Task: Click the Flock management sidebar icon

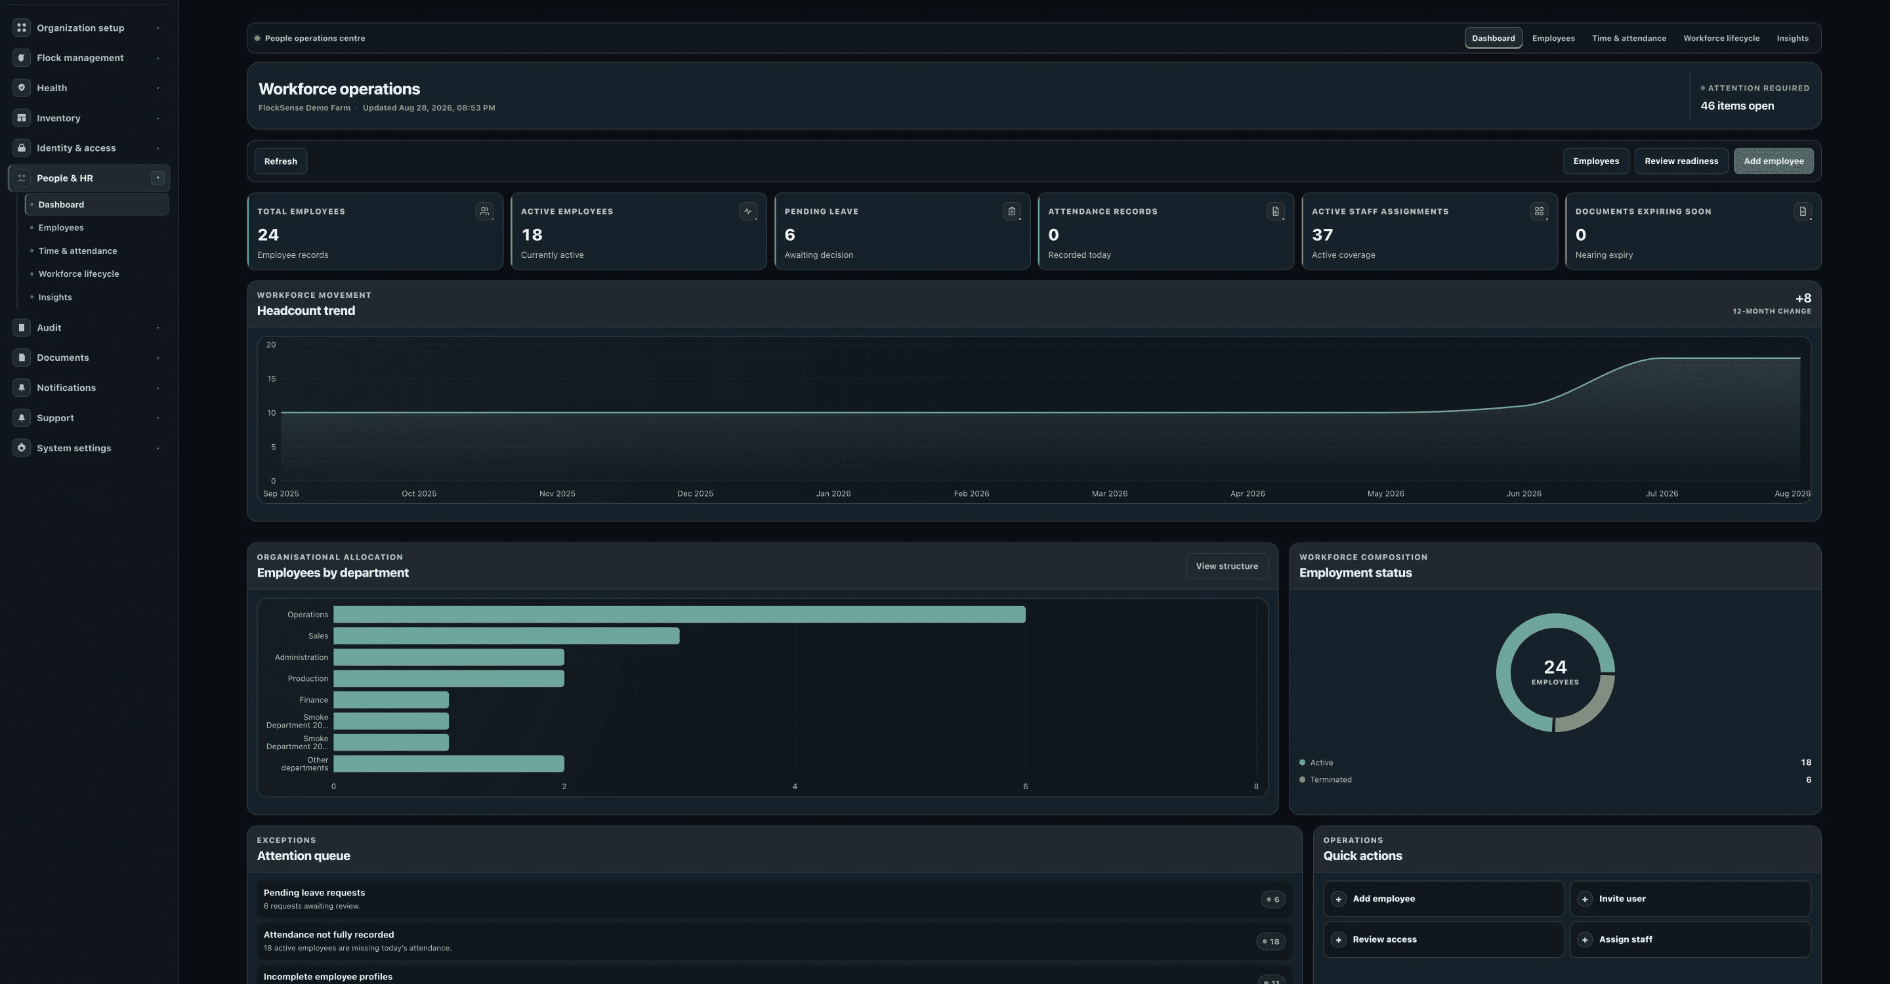Action: pos(21,58)
